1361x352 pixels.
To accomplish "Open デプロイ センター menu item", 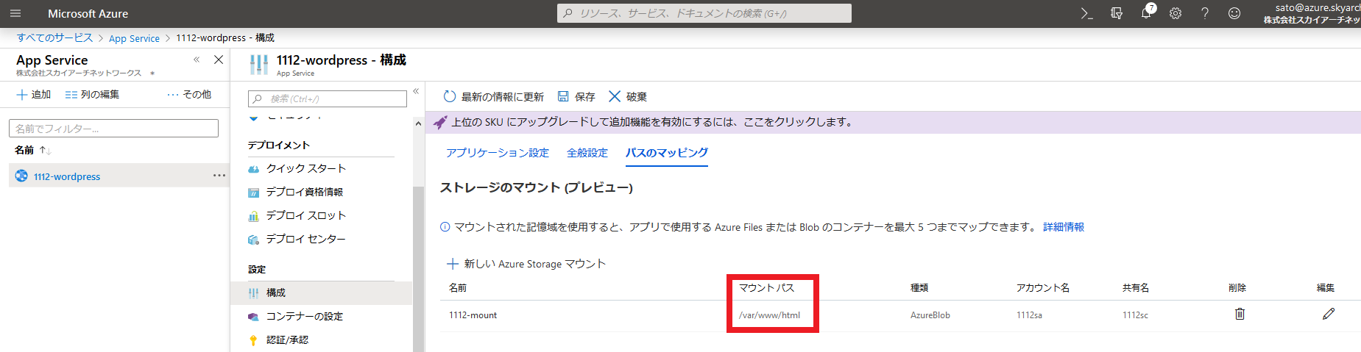I will point(306,239).
